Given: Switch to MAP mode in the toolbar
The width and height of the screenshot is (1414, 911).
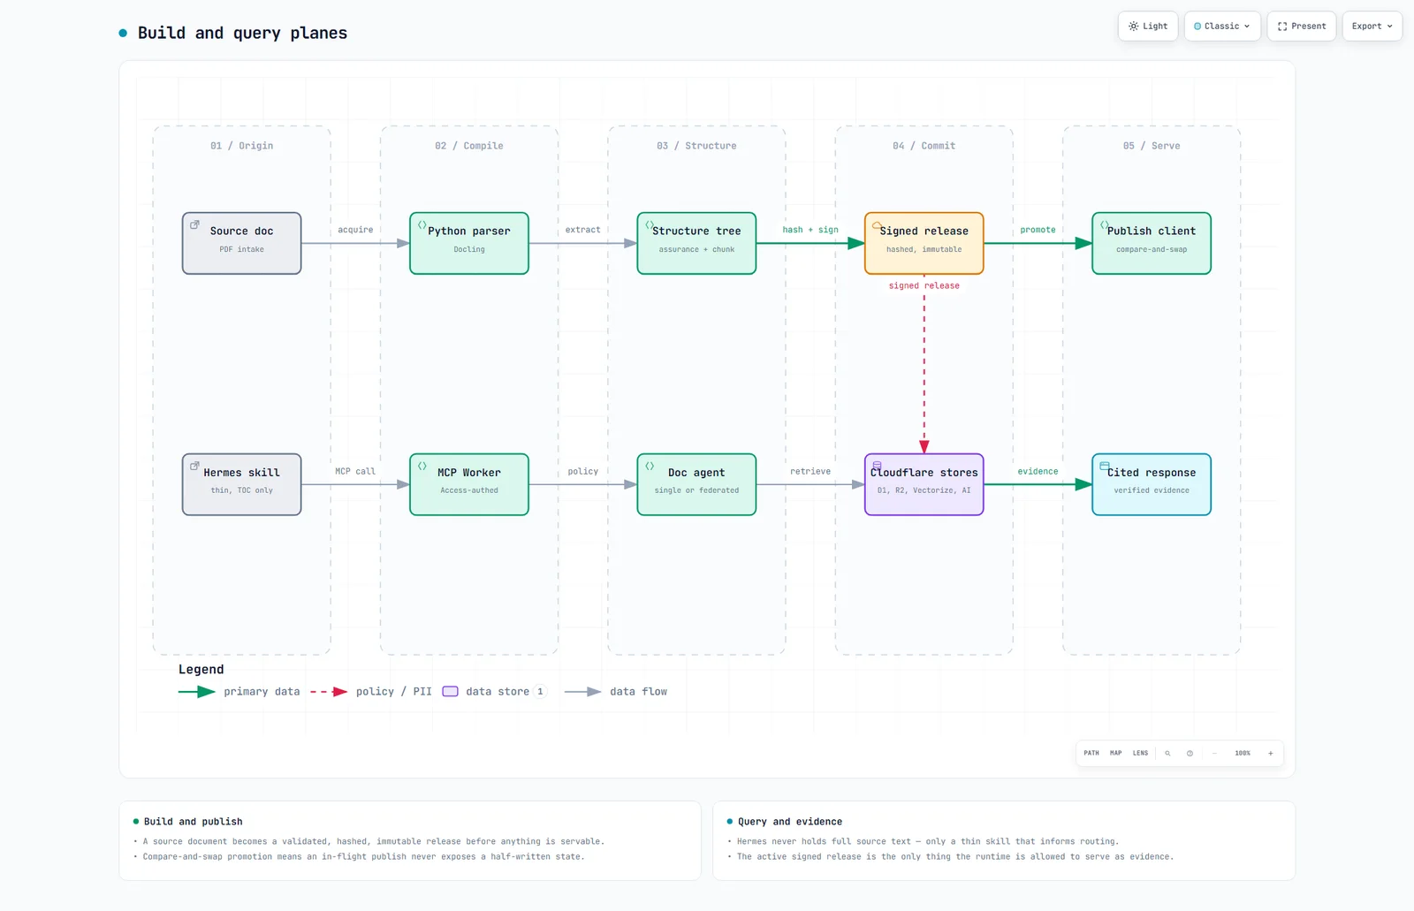Looking at the screenshot, I should [x=1116, y=754].
